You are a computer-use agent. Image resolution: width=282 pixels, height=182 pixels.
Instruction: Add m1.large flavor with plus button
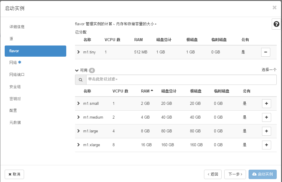coord(266,131)
